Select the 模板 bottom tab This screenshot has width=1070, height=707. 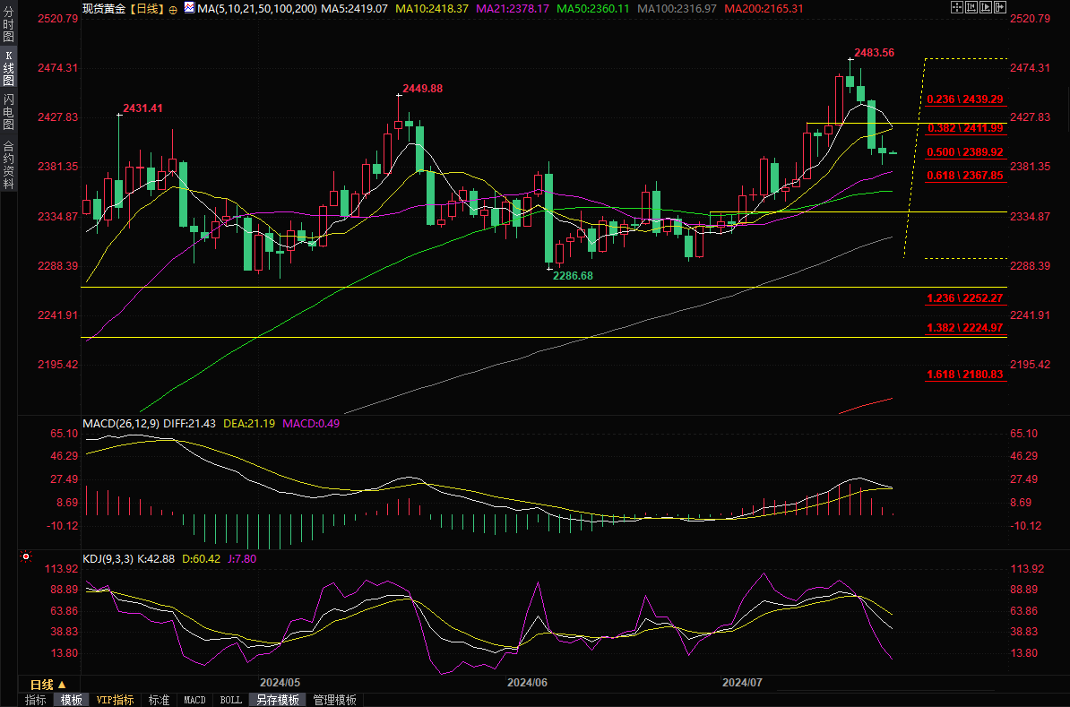coord(71,700)
